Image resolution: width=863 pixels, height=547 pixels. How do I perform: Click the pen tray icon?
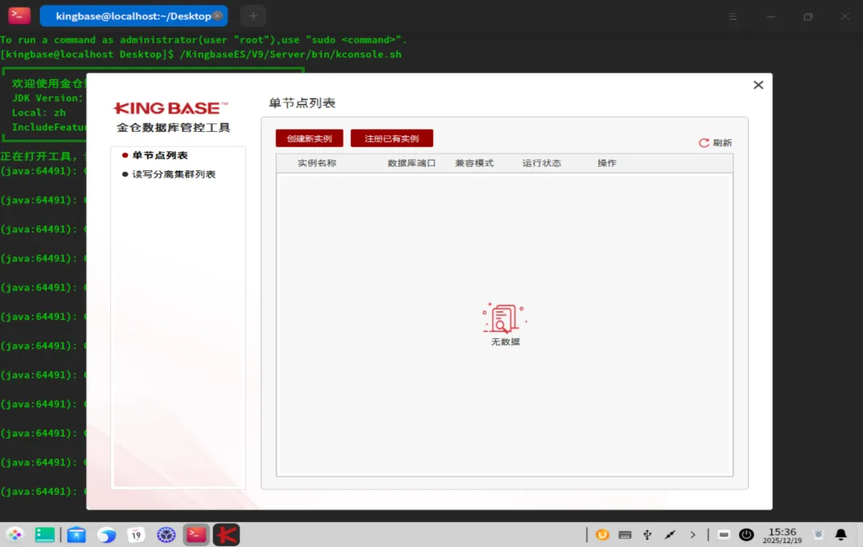670,534
